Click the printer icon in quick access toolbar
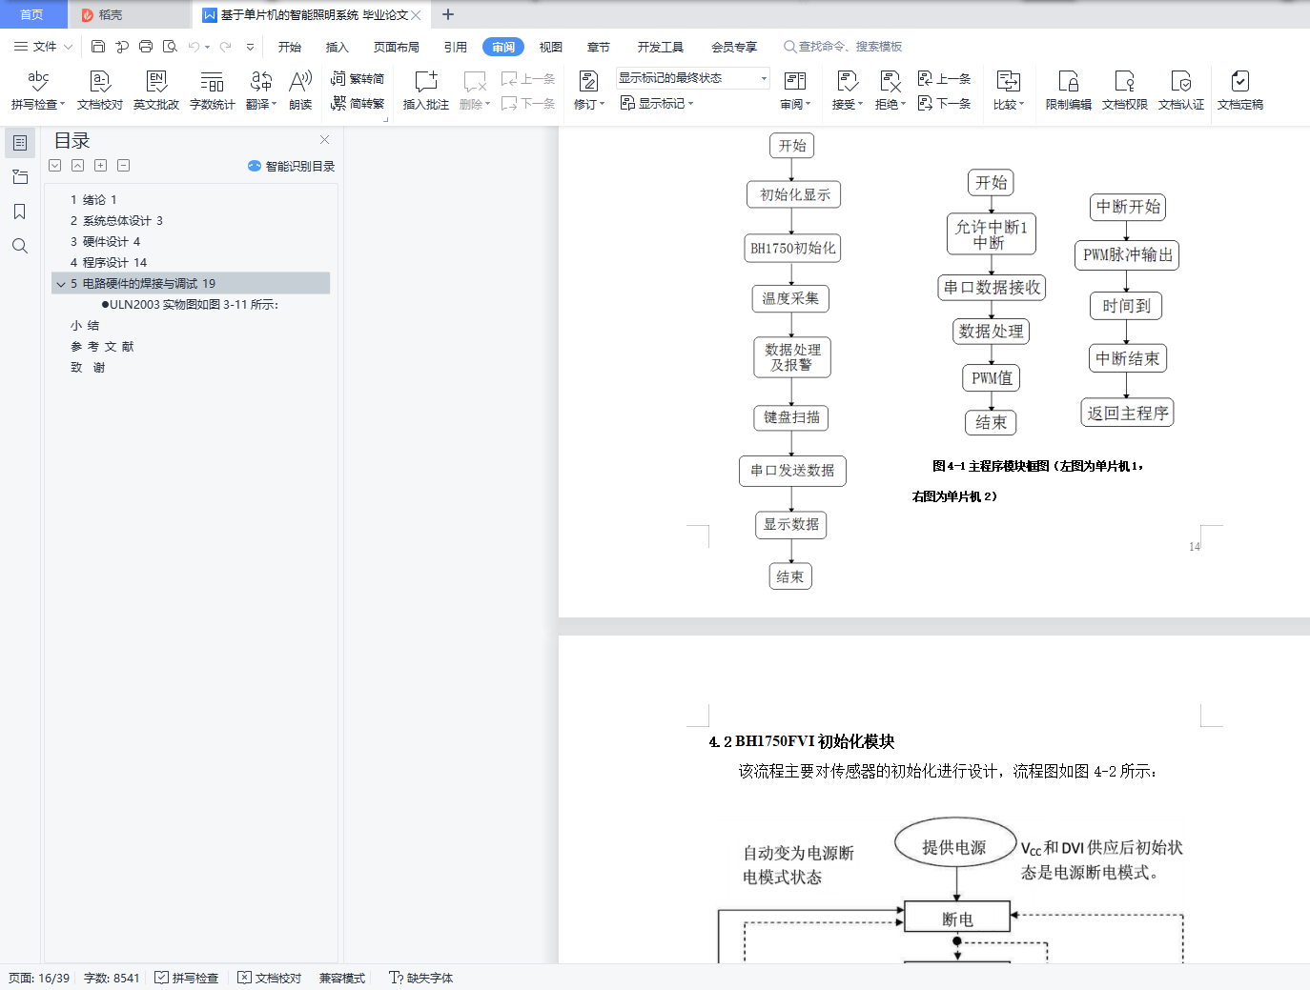1310x990 pixels. (x=146, y=47)
